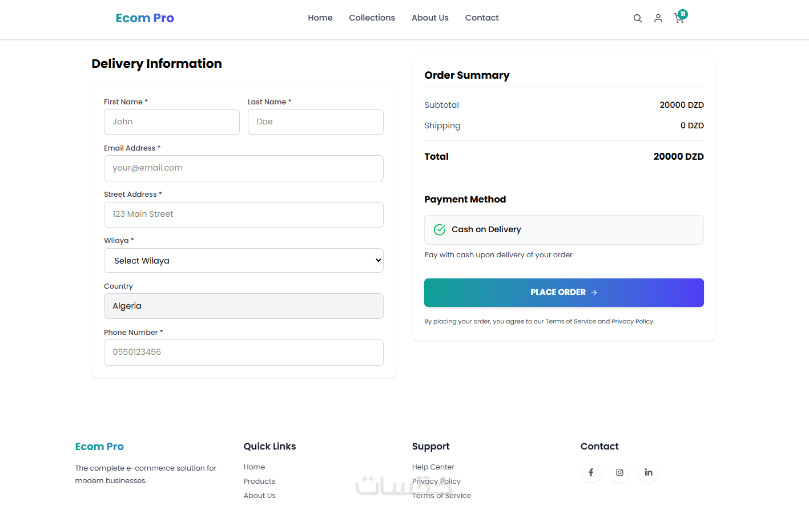Open the Help Center footer link
Viewport: 809px width, 506px height.
[x=433, y=467]
